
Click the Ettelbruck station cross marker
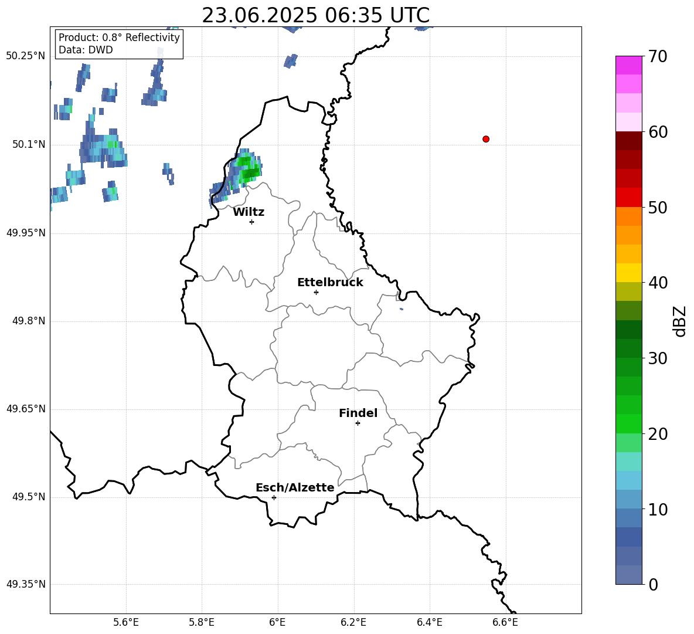[316, 292]
